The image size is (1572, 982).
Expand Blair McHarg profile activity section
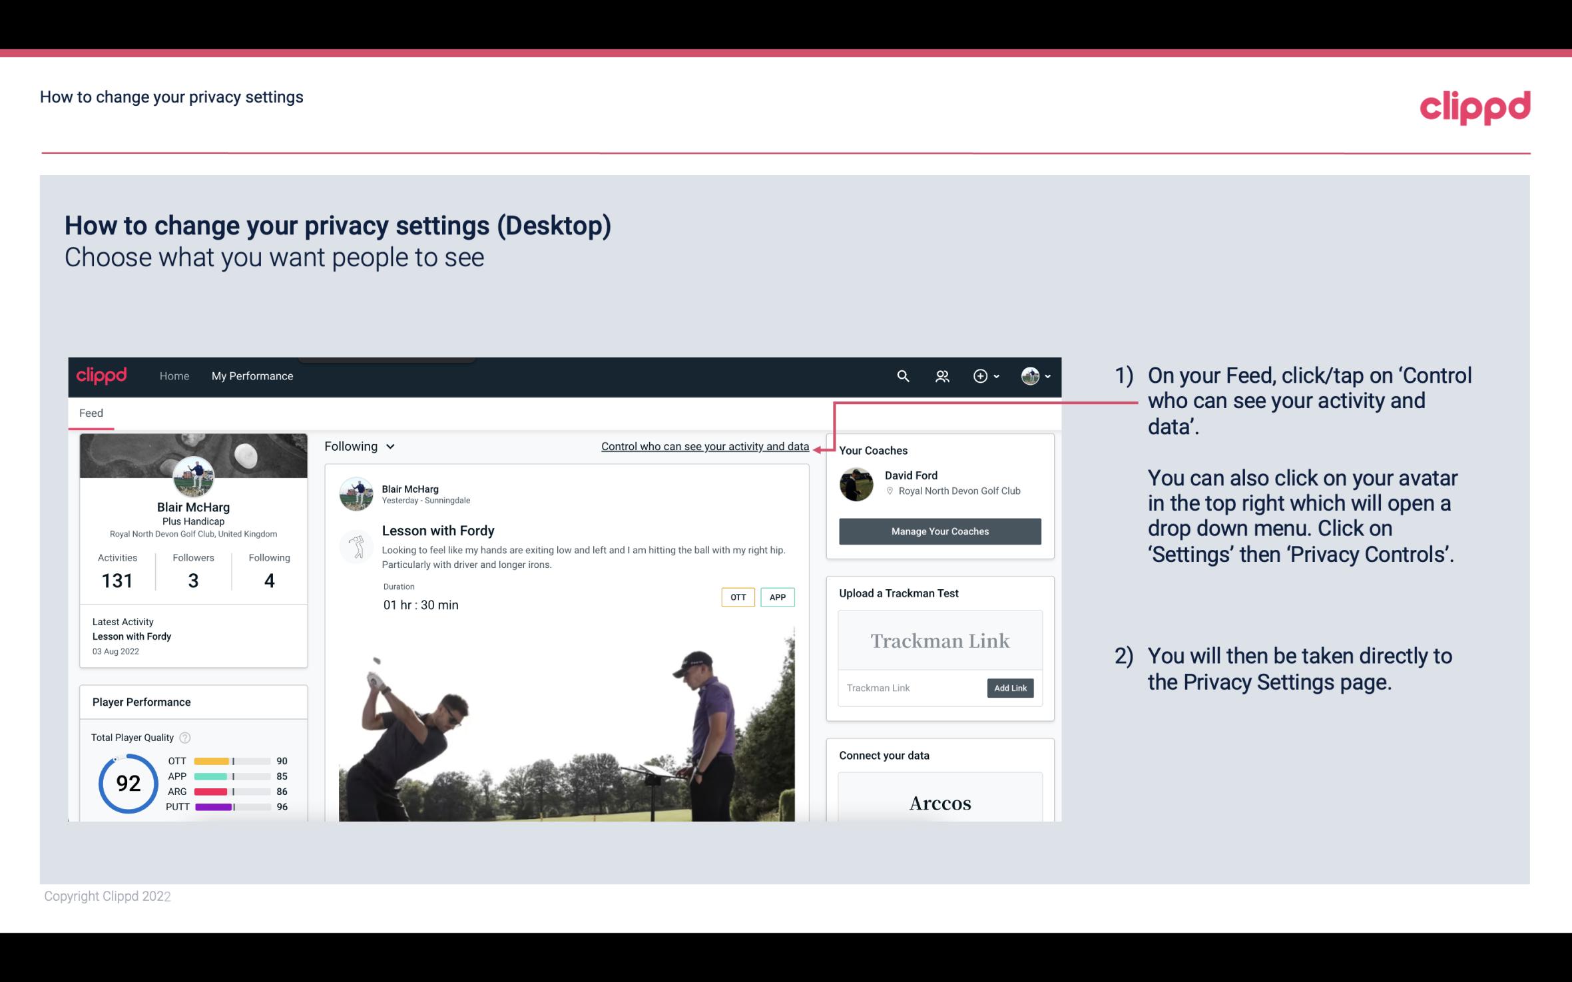click(117, 570)
